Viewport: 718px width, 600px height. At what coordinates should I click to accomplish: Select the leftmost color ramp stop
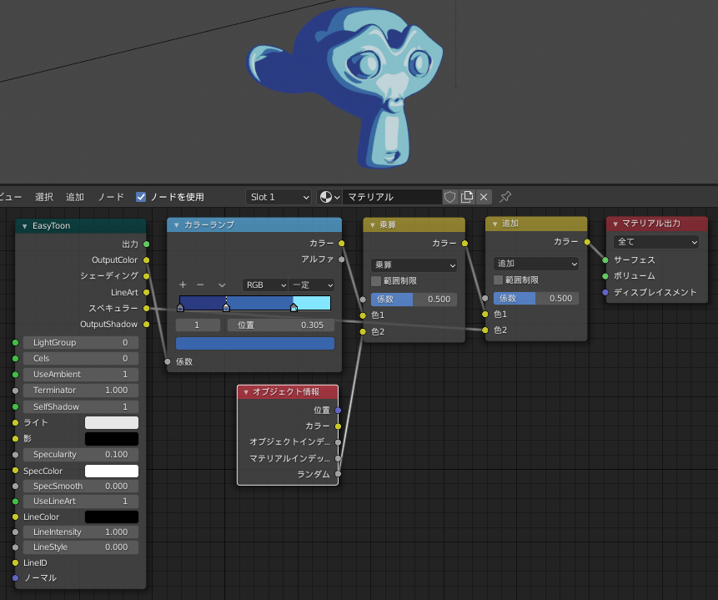[x=180, y=308]
